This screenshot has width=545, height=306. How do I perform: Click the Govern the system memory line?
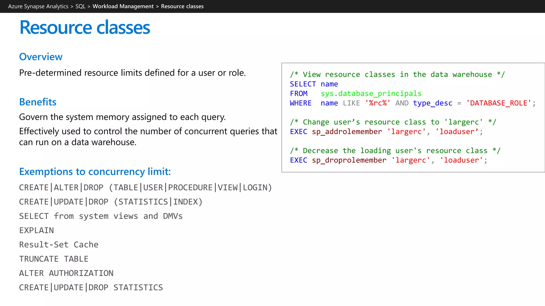(x=122, y=117)
